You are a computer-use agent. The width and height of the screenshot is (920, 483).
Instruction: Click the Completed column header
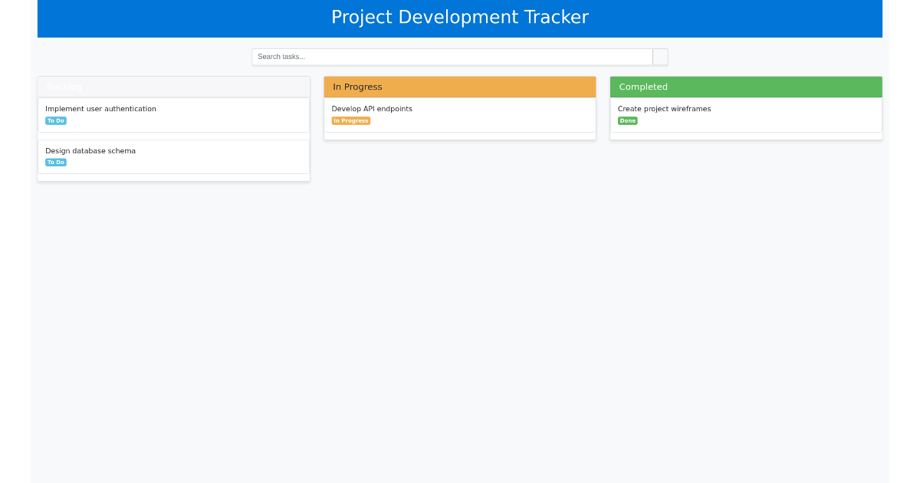pos(745,87)
